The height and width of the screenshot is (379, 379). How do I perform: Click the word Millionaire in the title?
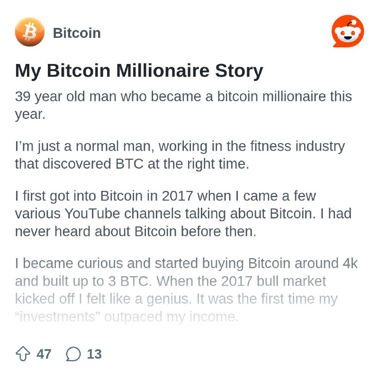163,71
